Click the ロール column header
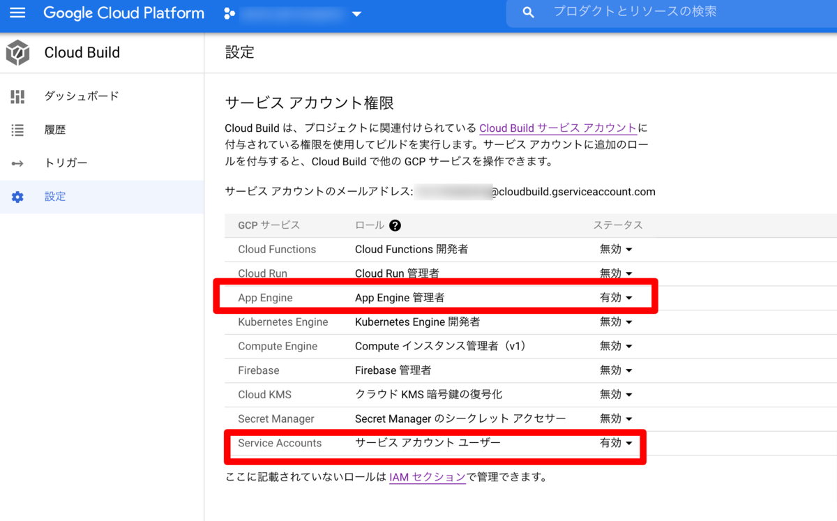 370,225
